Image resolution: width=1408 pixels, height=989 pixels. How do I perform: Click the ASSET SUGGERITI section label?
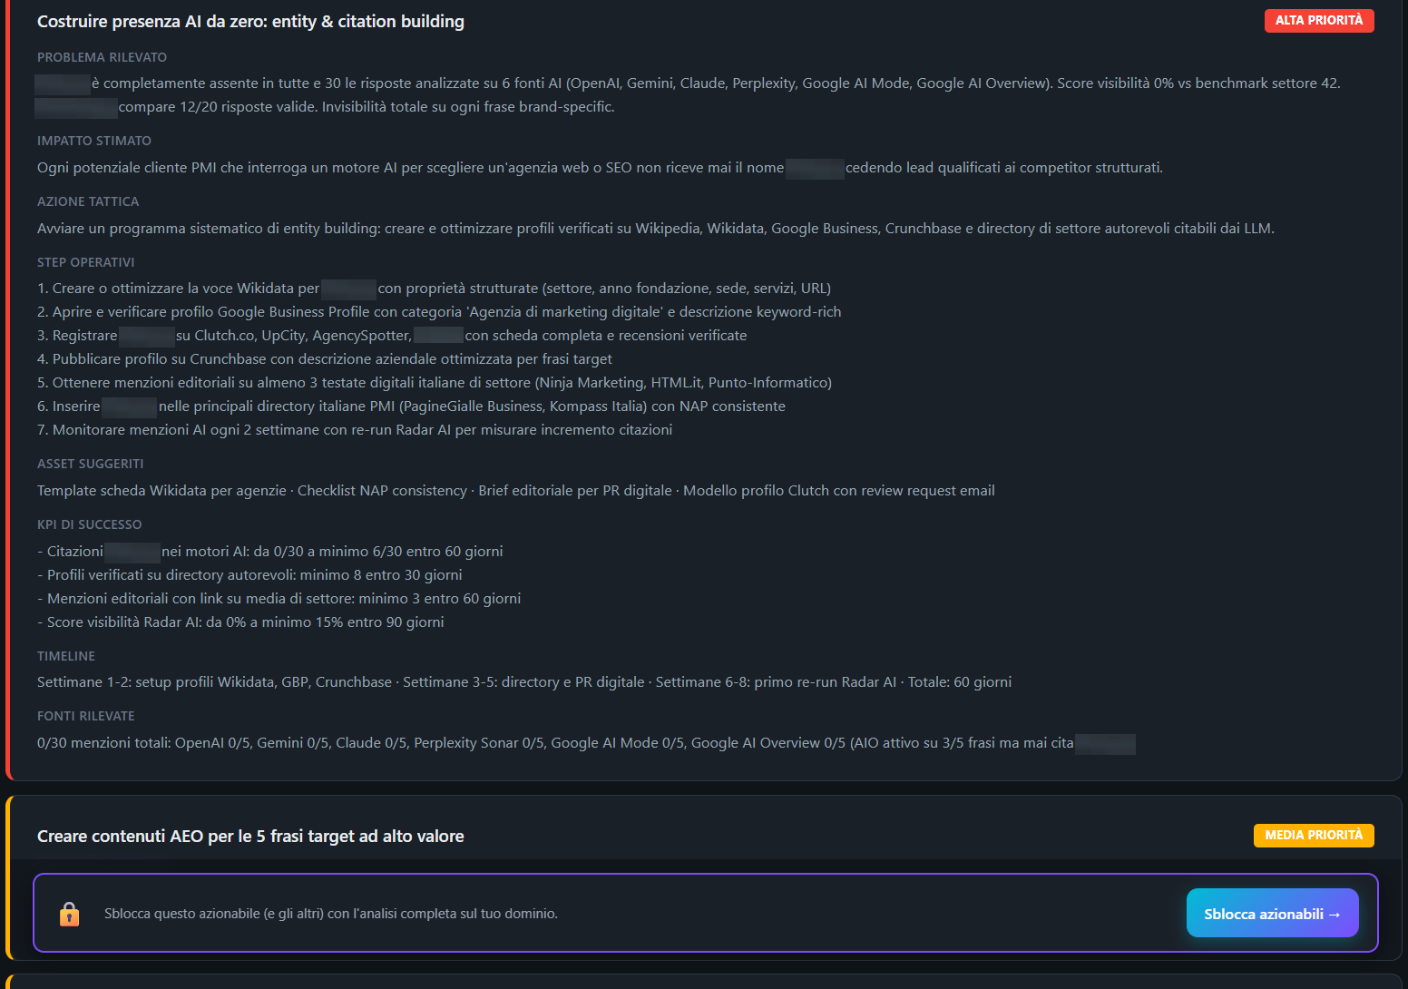click(90, 464)
